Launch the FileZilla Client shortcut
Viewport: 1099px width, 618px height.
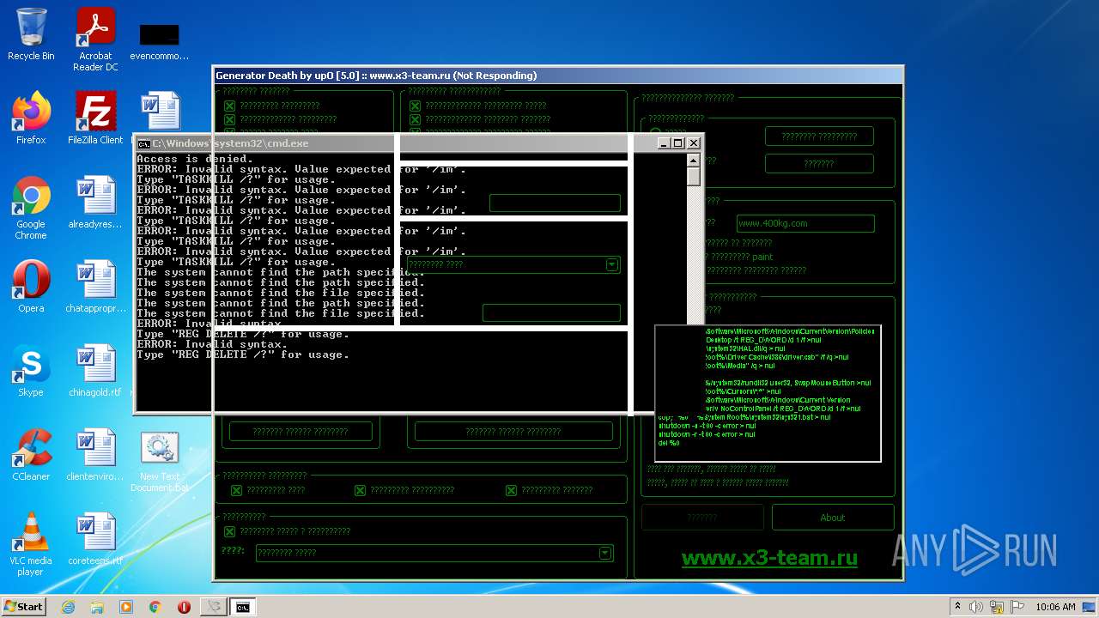click(95, 118)
